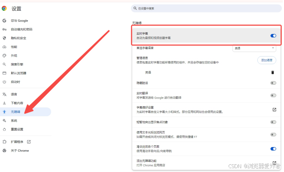The height and width of the screenshot is (172, 284).
Task: Open Chrome web store external link icon
Action: [x=274, y=163]
